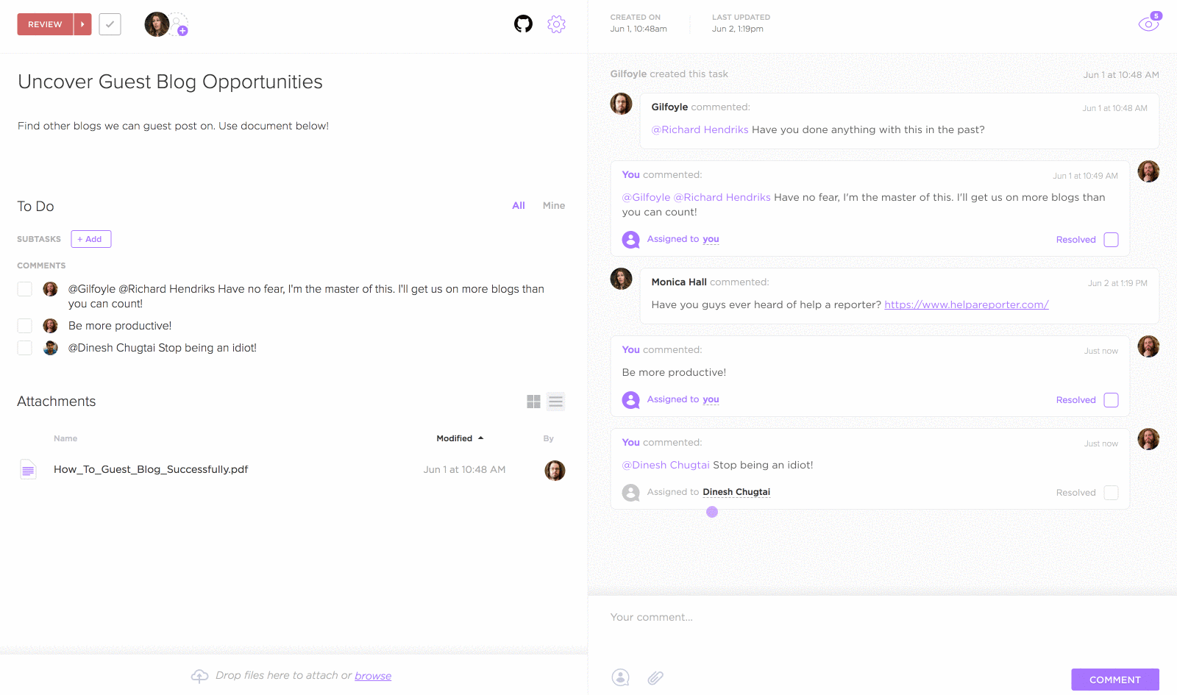Click the attach file paperclip icon
Screen dimensions: 1177x695
(x=655, y=678)
